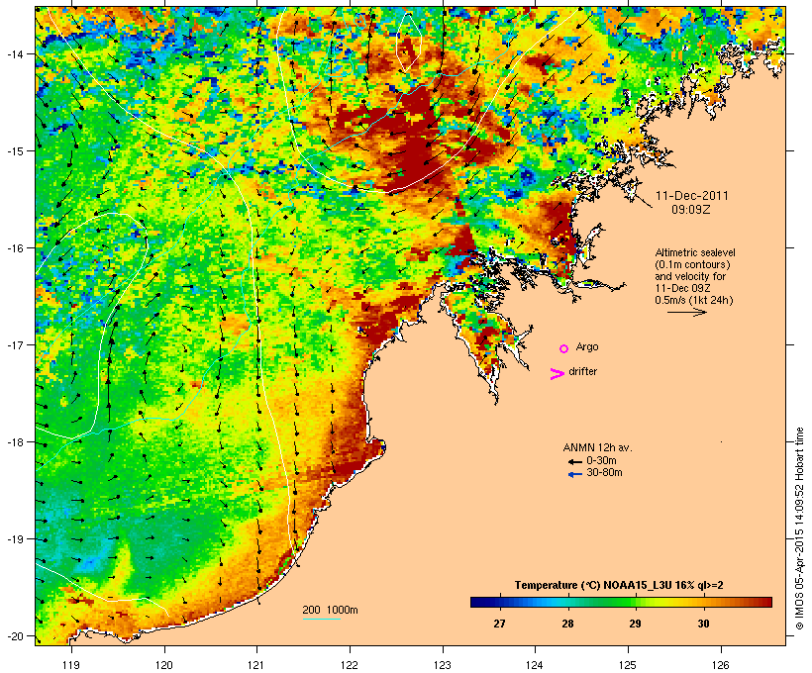Click longitude axis label 119
The image size is (812, 673).
(x=71, y=665)
